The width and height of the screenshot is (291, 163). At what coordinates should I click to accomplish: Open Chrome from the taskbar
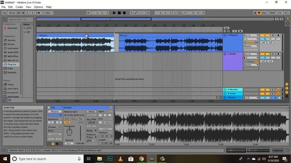[141, 159]
